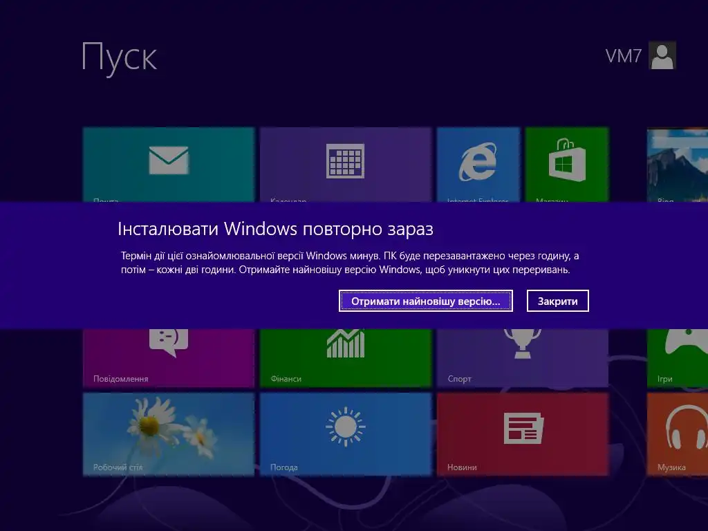The width and height of the screenshot is (708, 531).
Task: Open the Повідомлення messaging tile
Action: point(169,357)
